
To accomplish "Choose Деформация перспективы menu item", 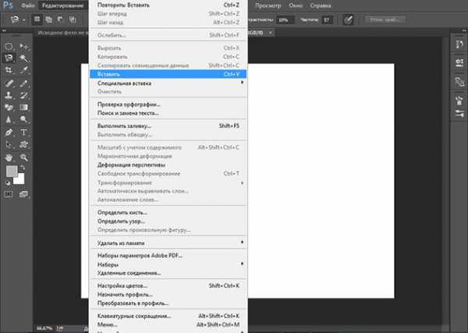I will click(x=168, y=165).
